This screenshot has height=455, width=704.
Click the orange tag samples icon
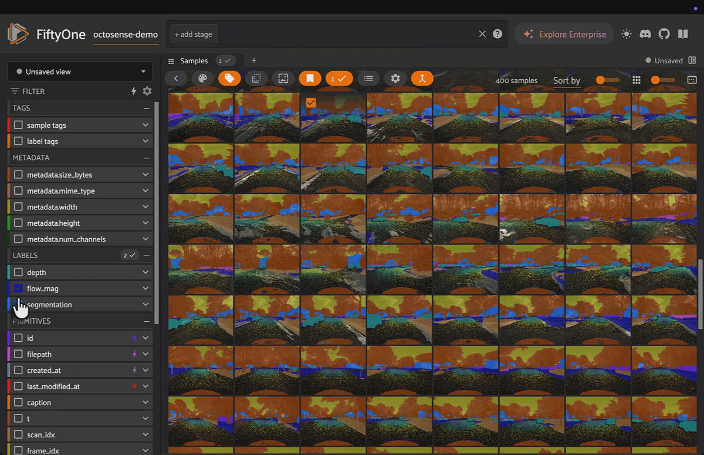(229, 78)
